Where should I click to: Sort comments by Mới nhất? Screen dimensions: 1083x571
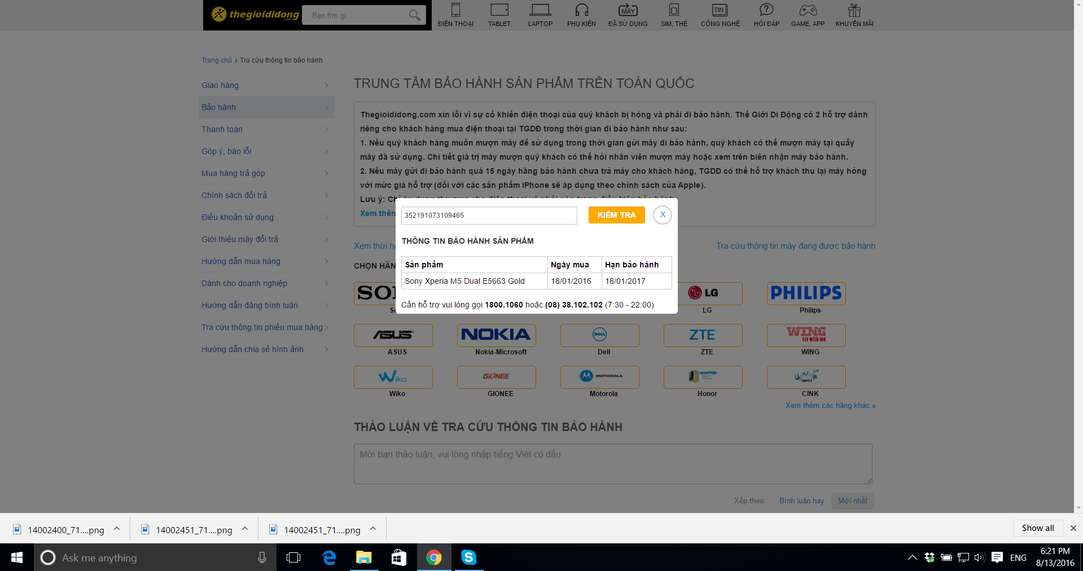pos(852,500)
